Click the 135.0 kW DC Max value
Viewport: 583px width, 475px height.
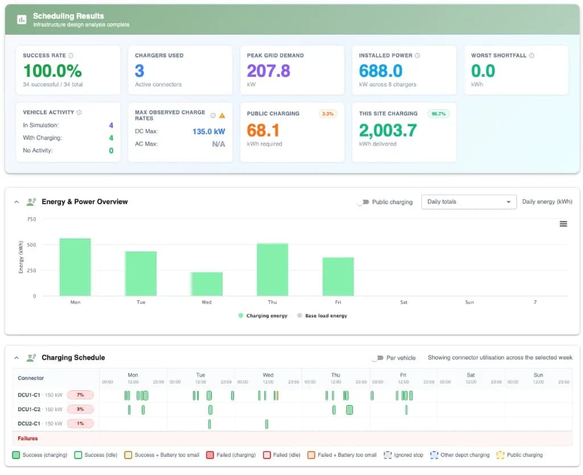(x=208, y=131)
